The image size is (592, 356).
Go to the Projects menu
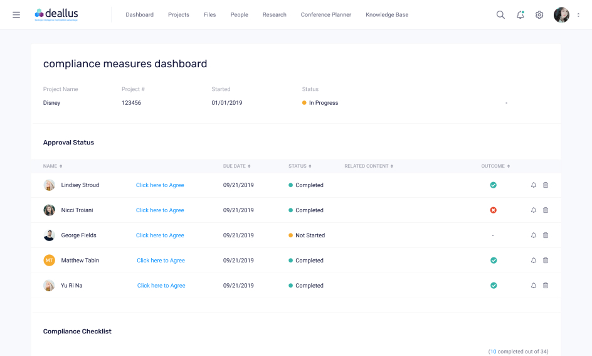pos(179,15)
